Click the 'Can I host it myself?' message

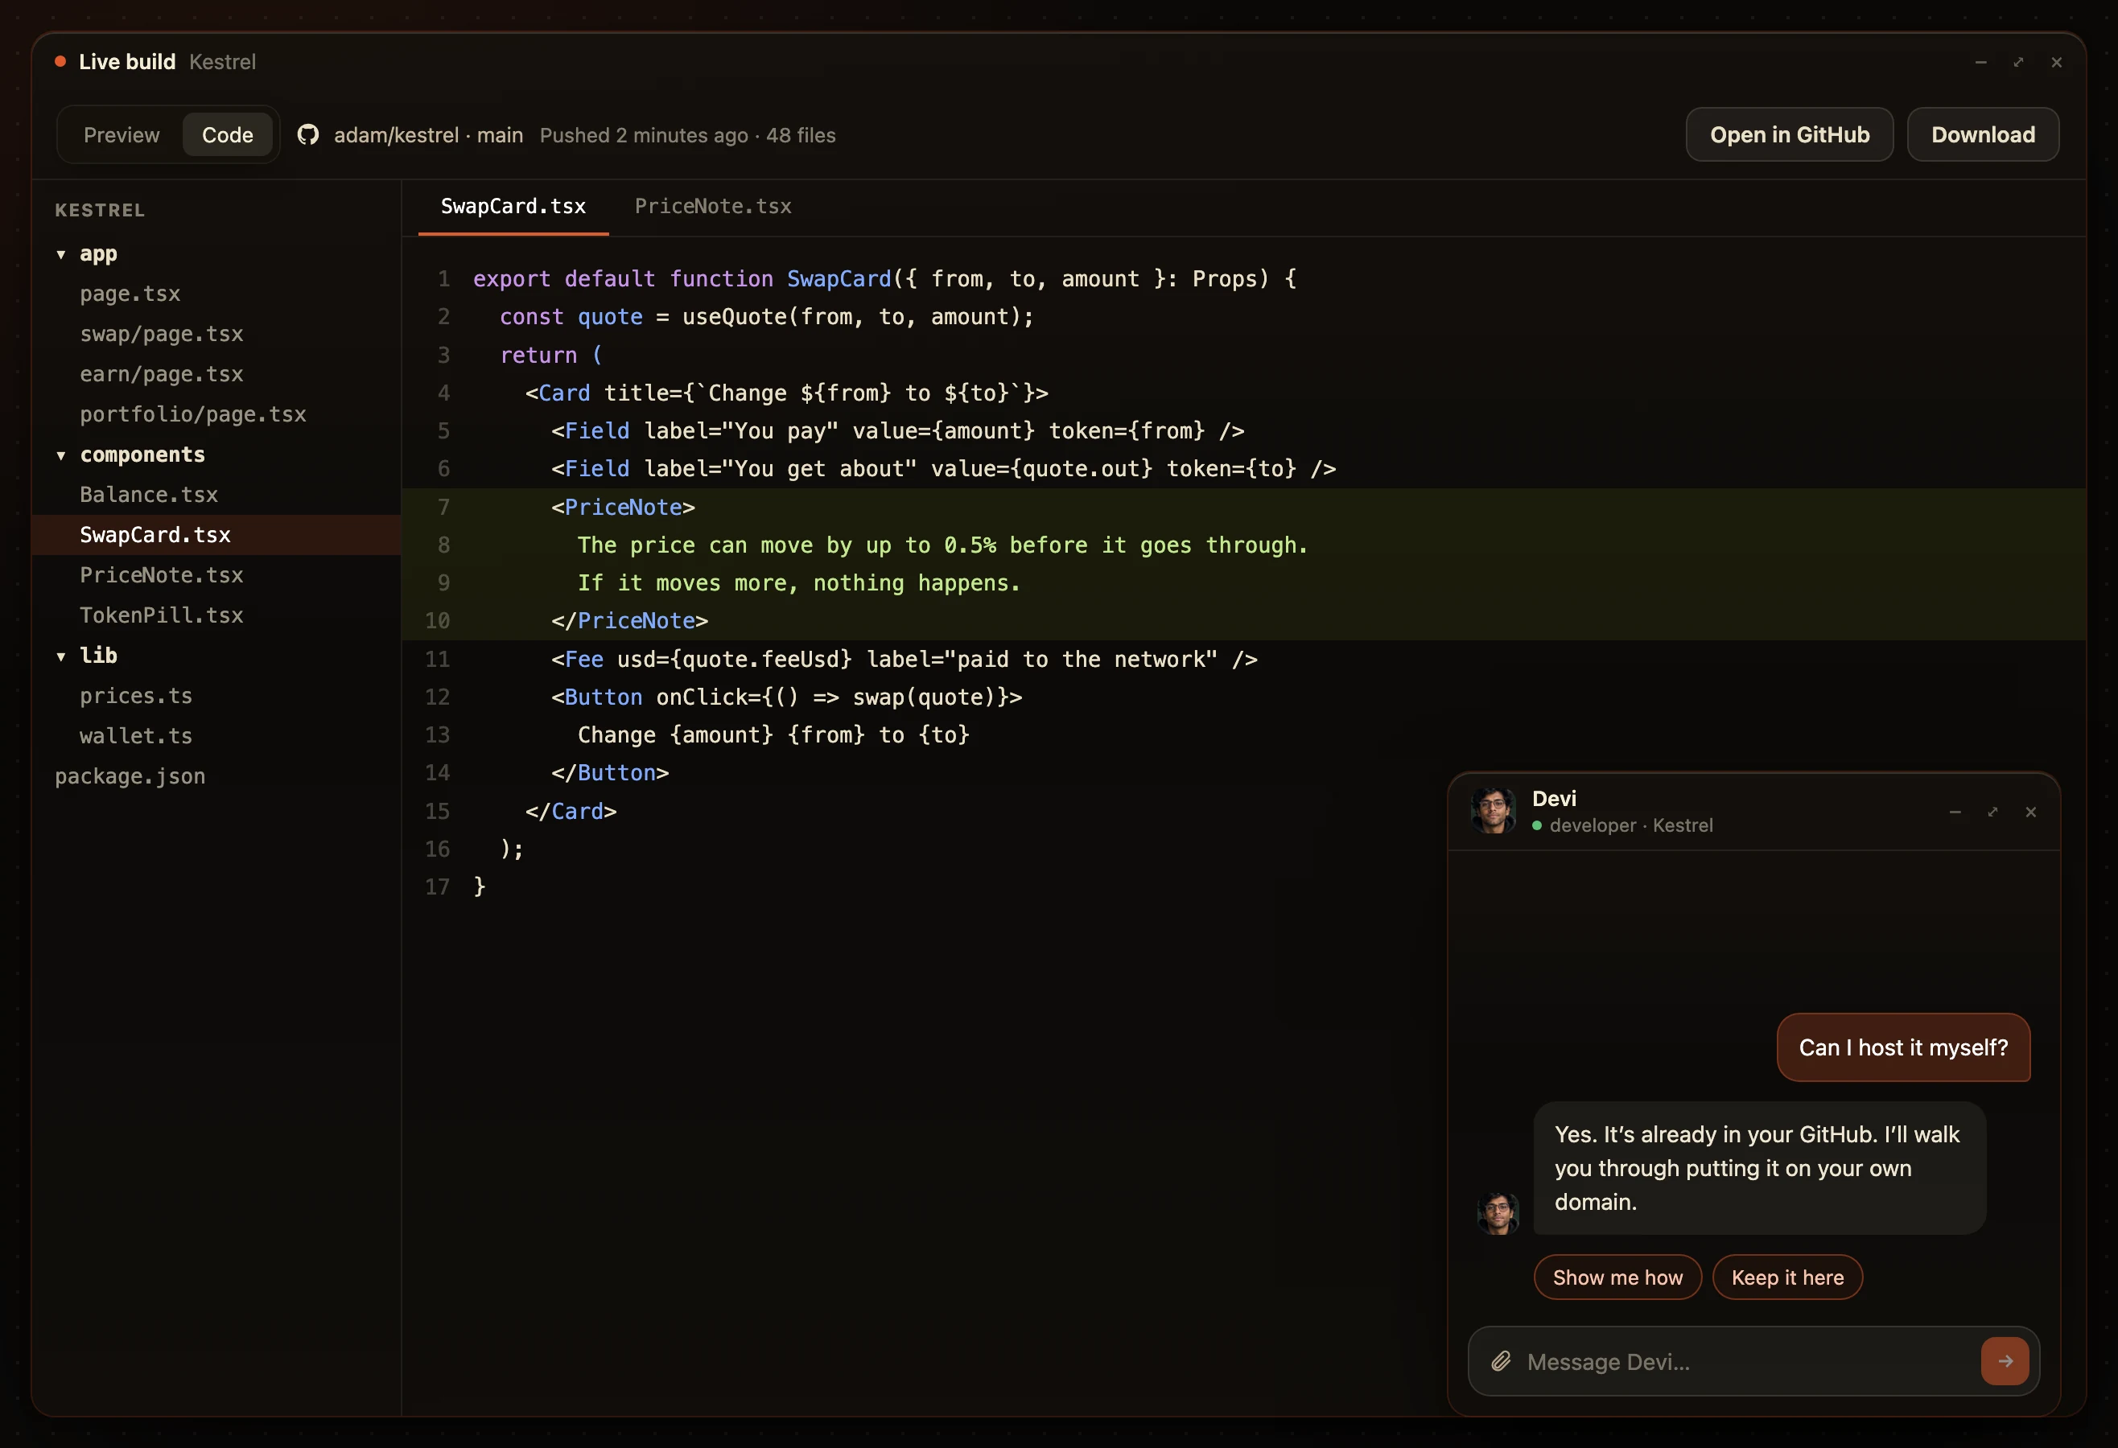click(x=1903, y=1047)
